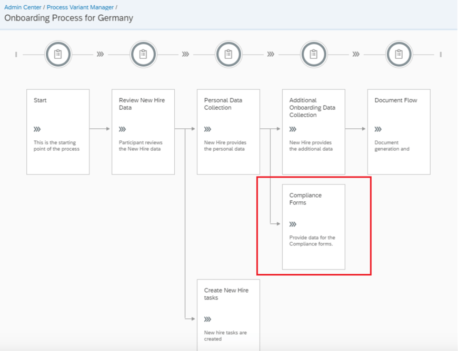
Task: Expand chevrons in Additional Onboarding Data Collection card
Action: [x=293, y=129]
